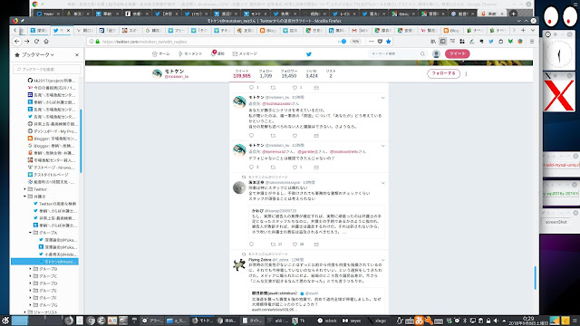Go to Twitter Home

pos(161,54)
